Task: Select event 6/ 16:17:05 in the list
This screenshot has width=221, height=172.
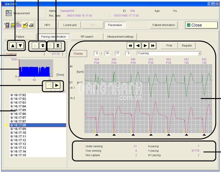Action: coord(38,110)
